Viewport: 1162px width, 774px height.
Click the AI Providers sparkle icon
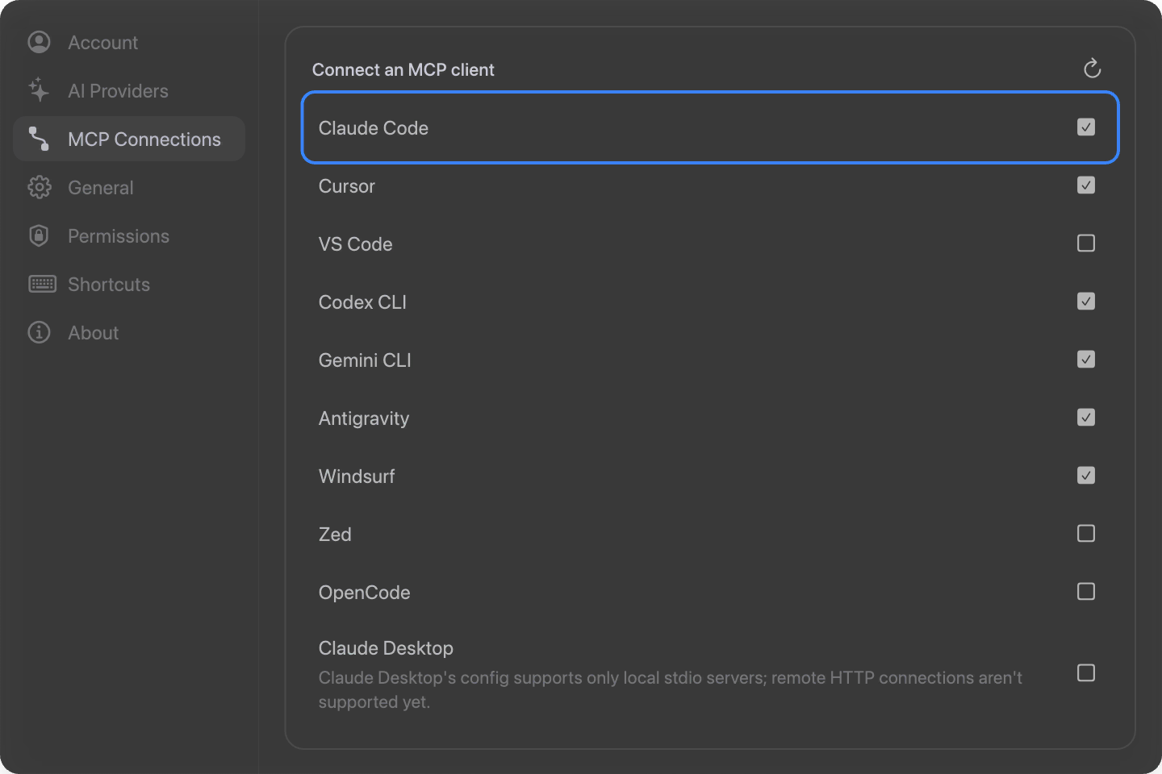coord(39,90)
